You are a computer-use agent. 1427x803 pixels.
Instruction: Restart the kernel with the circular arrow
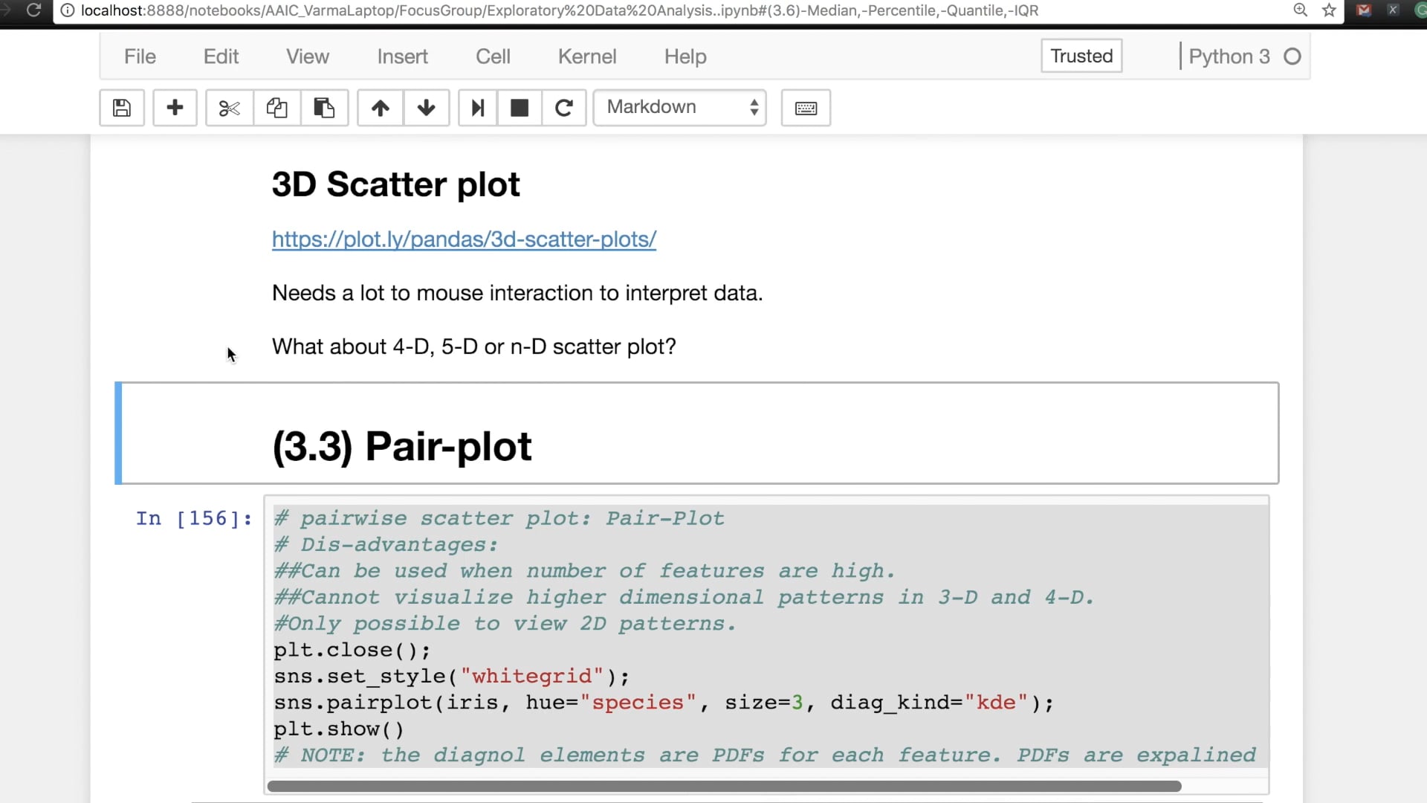[x=564, y=108]
